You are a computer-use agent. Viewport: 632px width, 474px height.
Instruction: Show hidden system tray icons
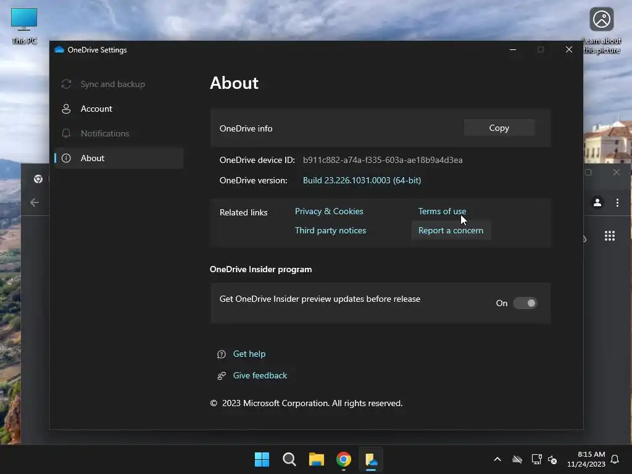[497, 459]
